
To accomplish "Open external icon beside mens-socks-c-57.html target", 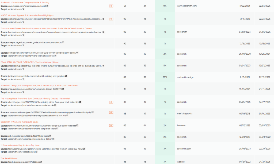I will pyautogui.click(x=54, y=139).
